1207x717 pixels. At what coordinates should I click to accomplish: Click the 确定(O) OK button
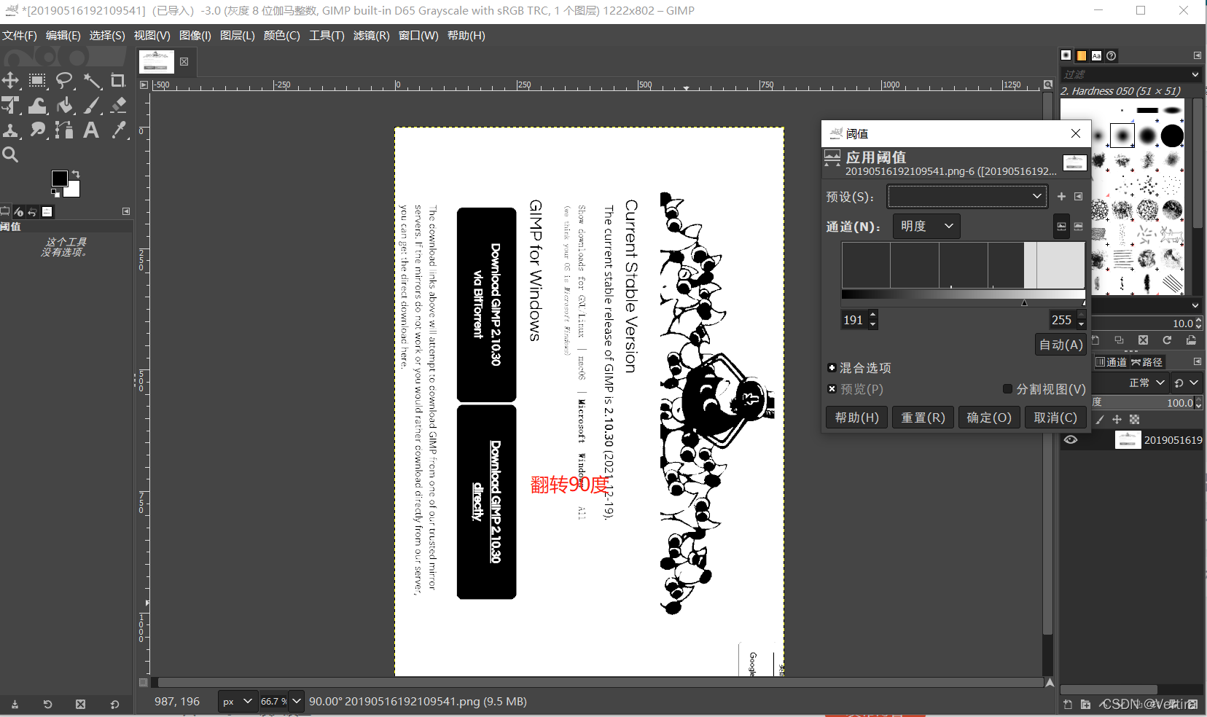(989, 418)
